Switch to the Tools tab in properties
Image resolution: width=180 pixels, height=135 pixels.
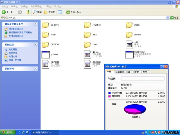(129, 72)
